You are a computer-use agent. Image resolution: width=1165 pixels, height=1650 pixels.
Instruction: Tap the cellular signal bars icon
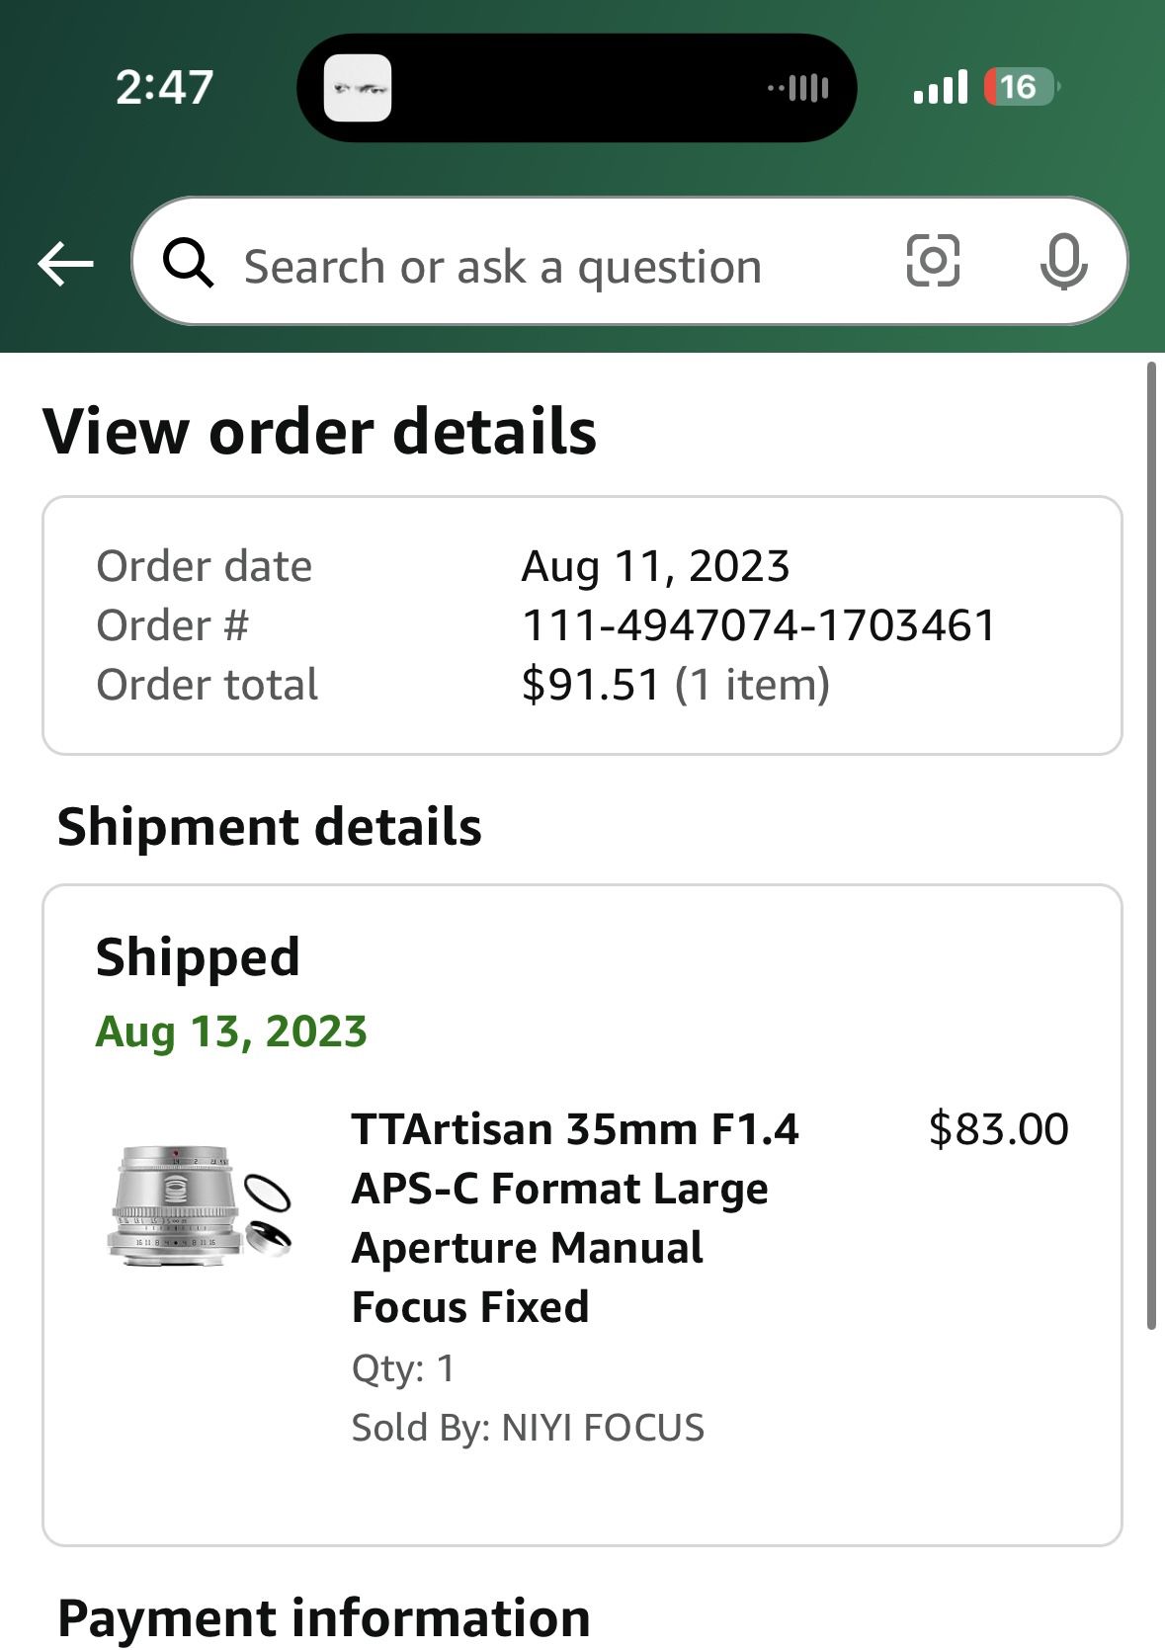click(940, 87)
